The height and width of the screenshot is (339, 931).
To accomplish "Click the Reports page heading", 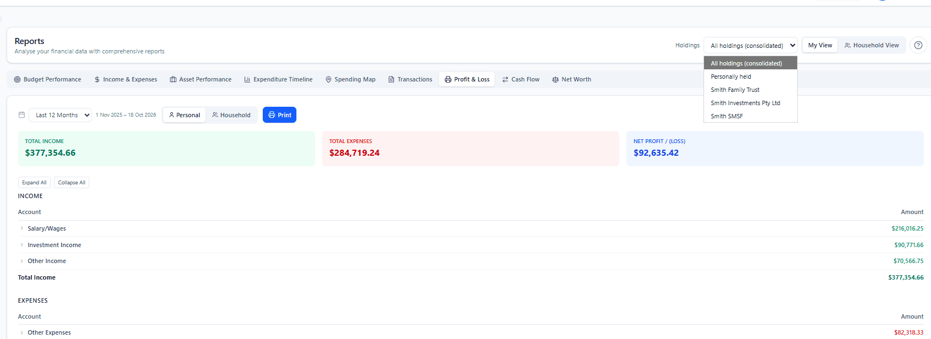I will coord(29,41).
